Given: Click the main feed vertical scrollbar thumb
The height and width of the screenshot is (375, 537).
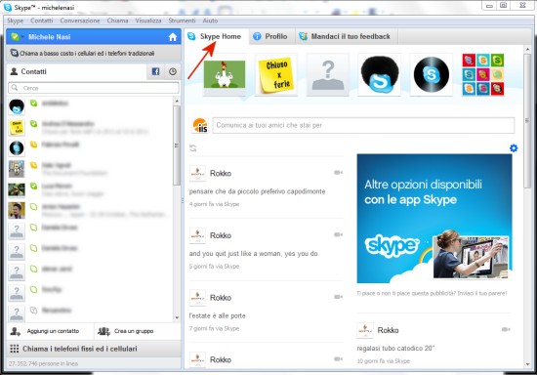Looking at the screenshot, I should [527, 120].
